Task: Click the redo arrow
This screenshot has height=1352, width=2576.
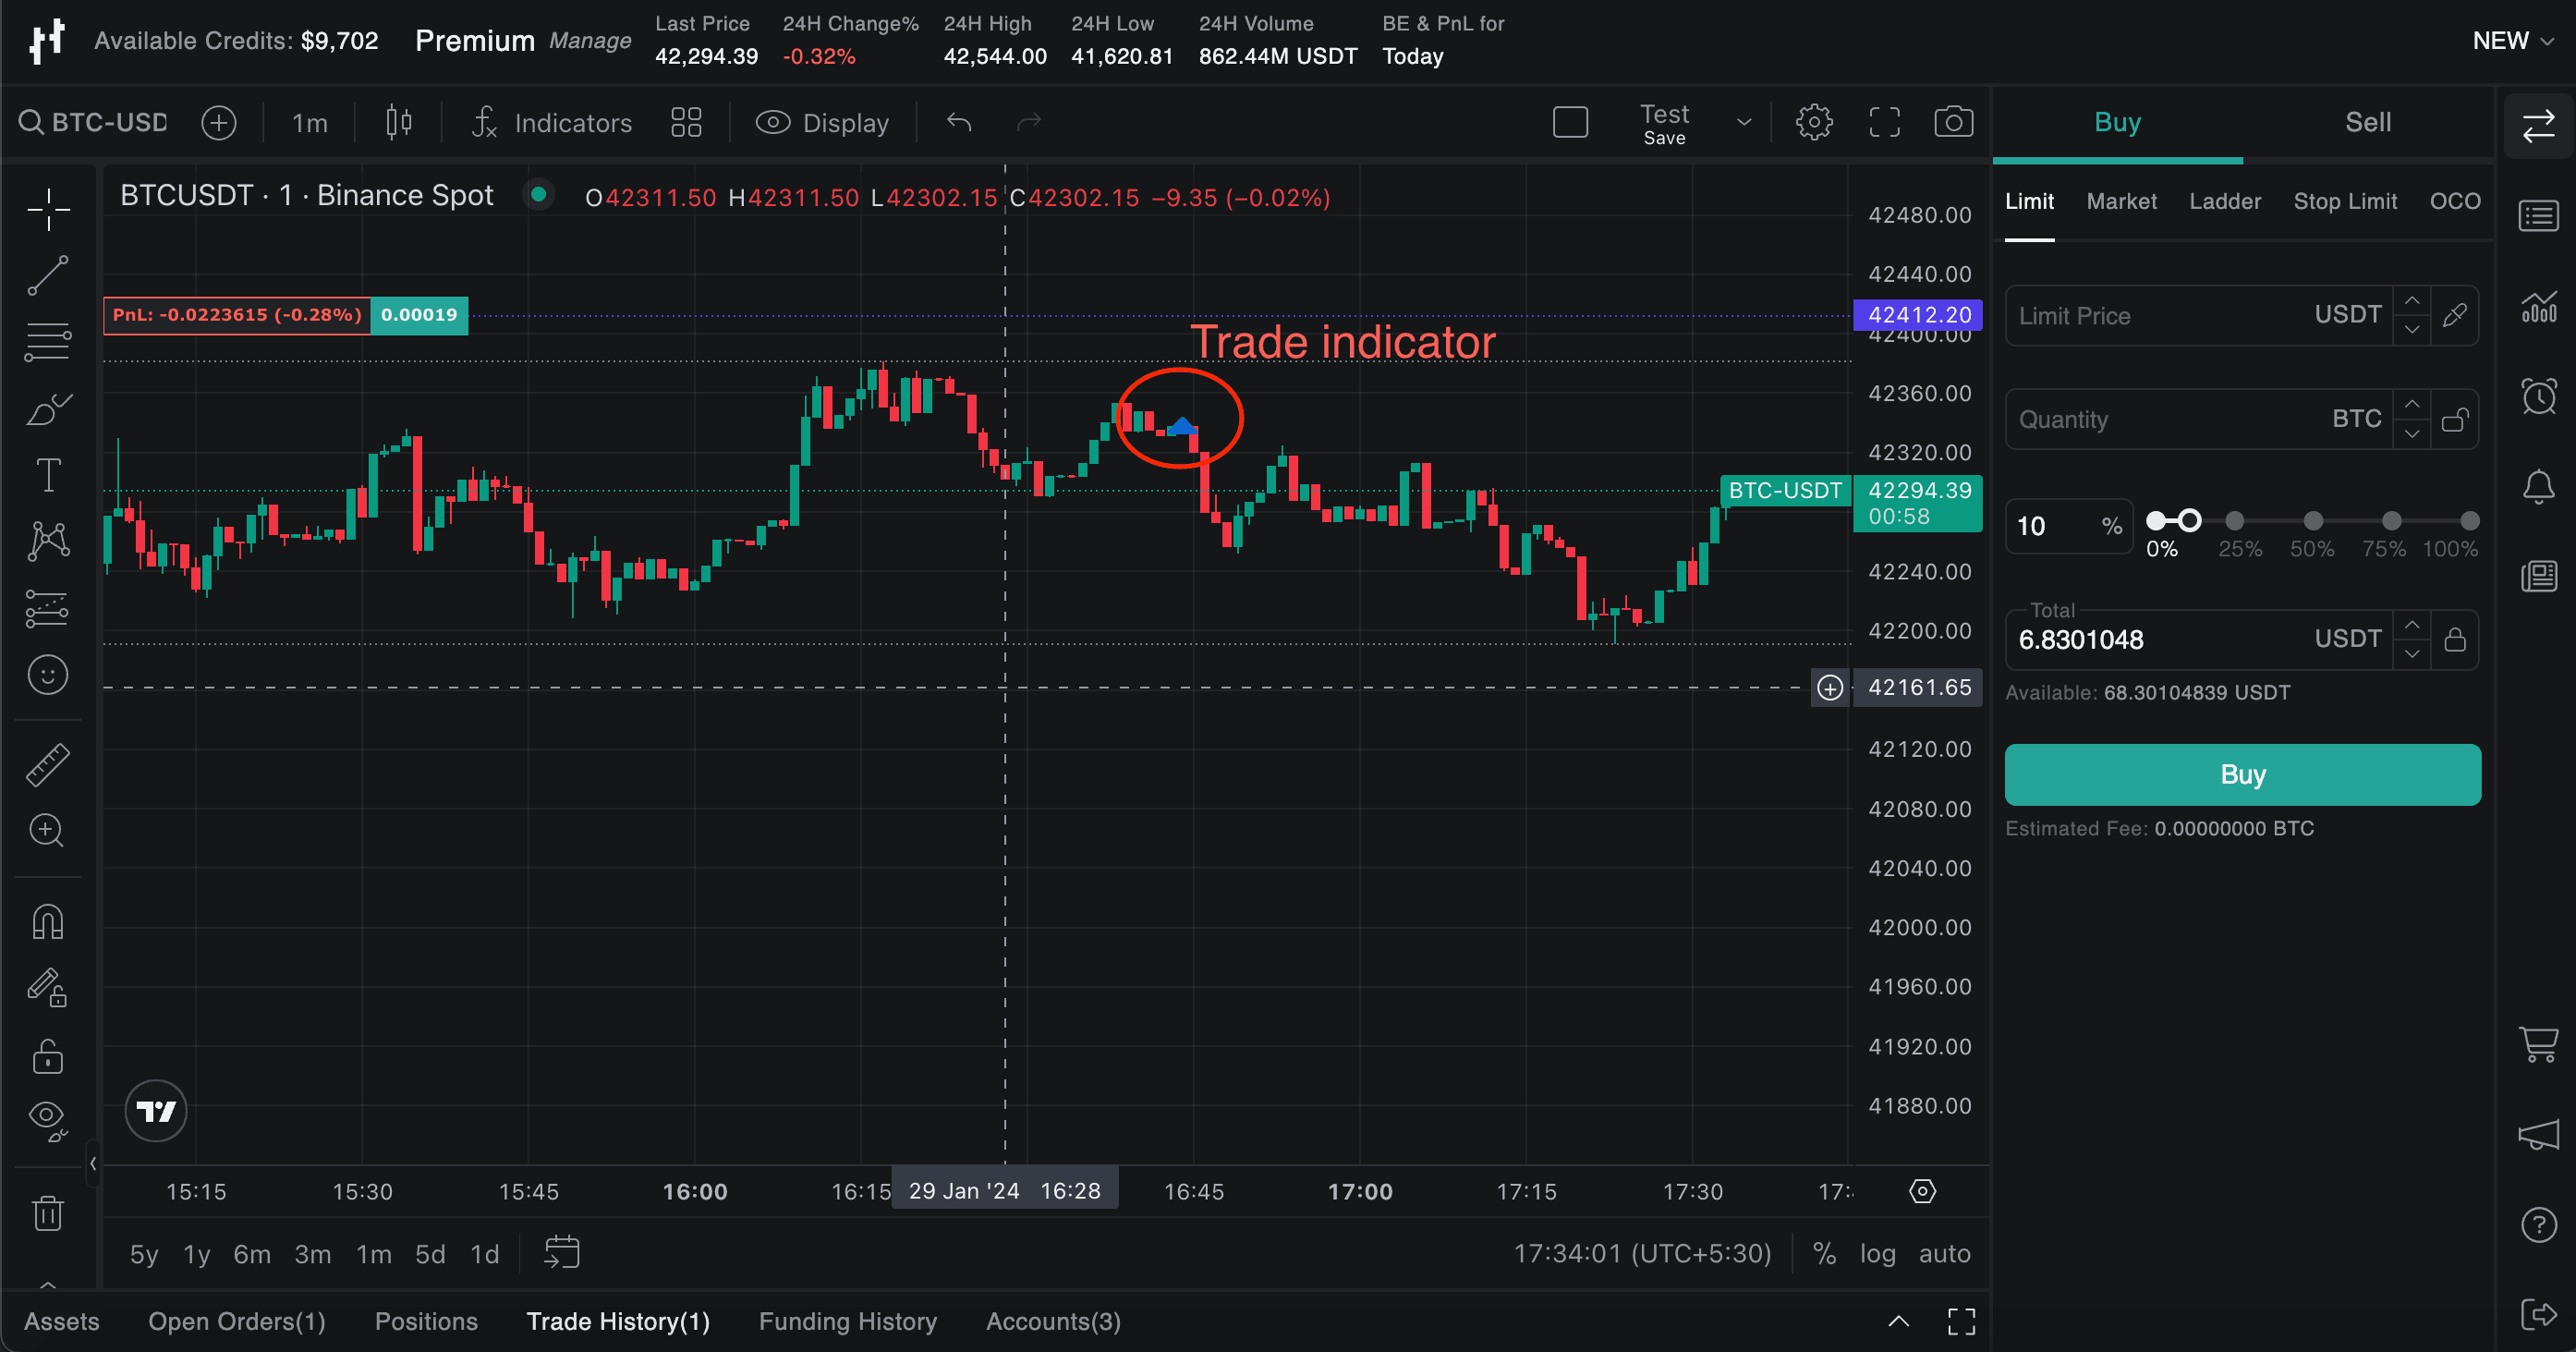Action: pos(1029,122)
